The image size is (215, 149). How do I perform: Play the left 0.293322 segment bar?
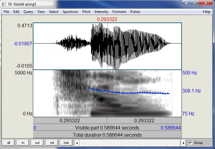[70, 120]
